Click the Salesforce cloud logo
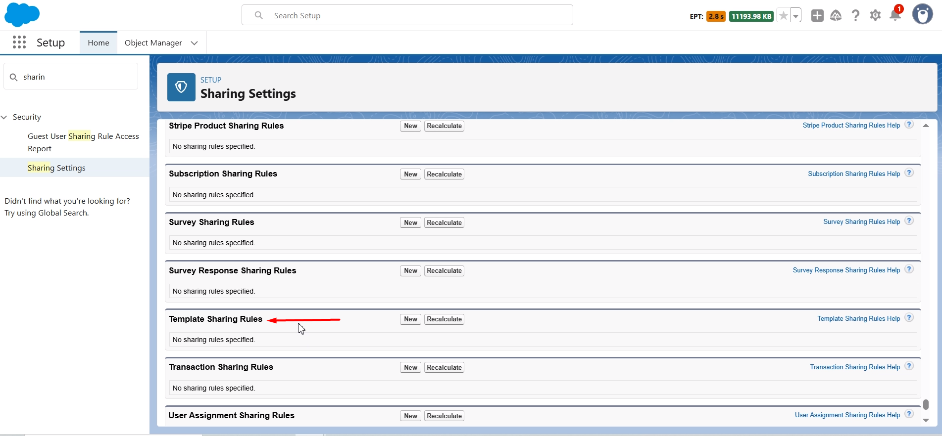Viewport: 942px width, 436px height. pos(22,14)
